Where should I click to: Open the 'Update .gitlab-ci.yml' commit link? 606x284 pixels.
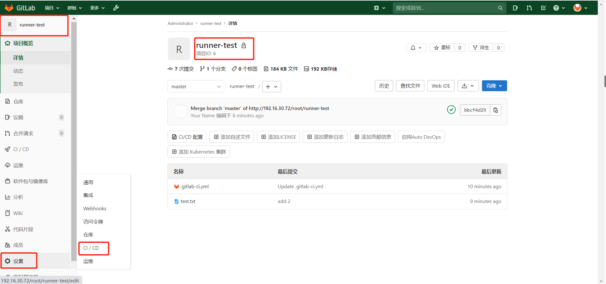300,186
